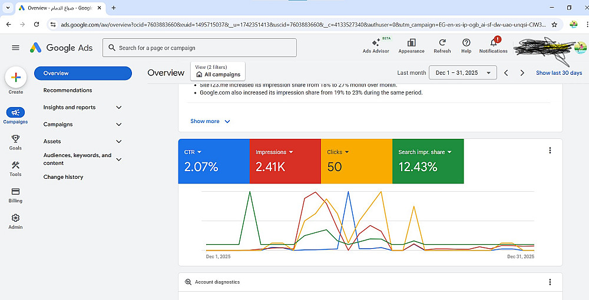Open the Notifications bell
589x300 pixels.
point(494,43)
